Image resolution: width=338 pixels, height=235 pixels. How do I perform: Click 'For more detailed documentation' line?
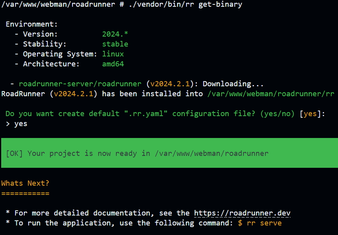tap(148, 213)
